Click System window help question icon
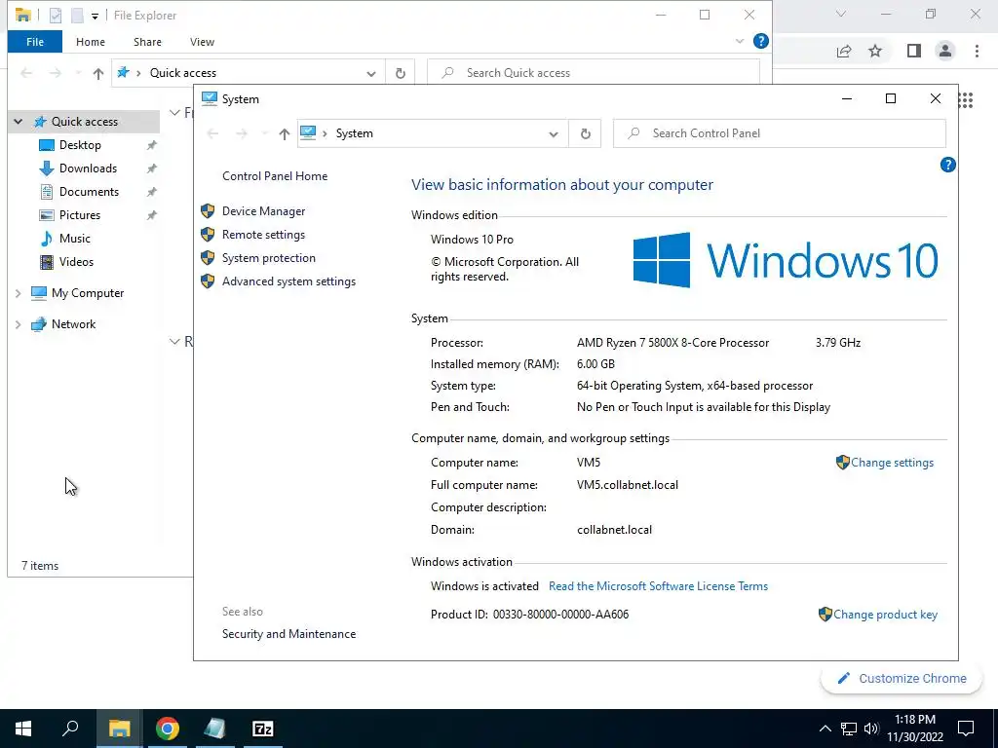Image resolution: width=998 pixels, height=748 pixels. tap(947, 165)
